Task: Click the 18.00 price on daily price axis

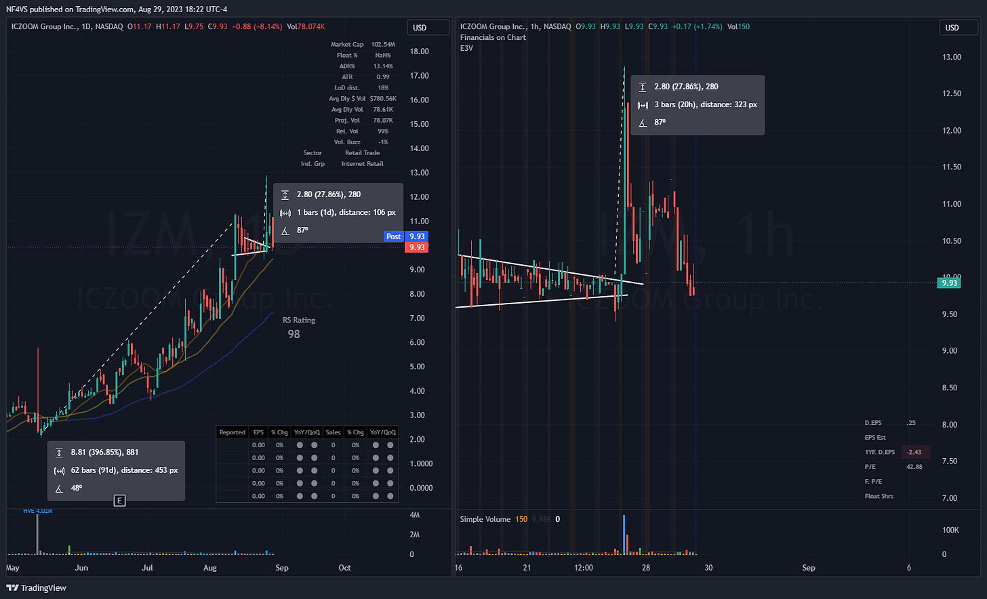Action: 420,51
